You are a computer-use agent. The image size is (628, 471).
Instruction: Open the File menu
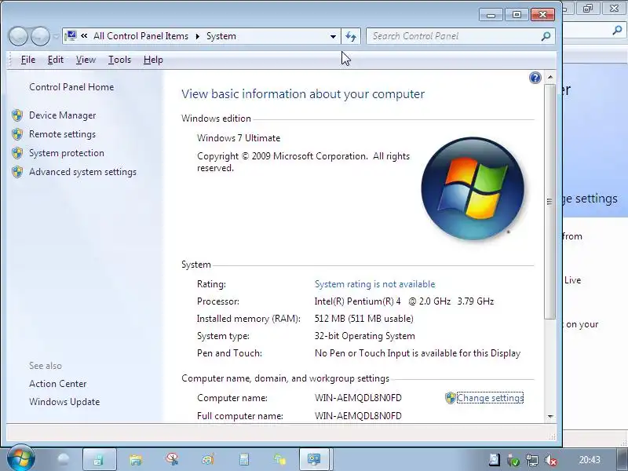[x=28, y=60]
